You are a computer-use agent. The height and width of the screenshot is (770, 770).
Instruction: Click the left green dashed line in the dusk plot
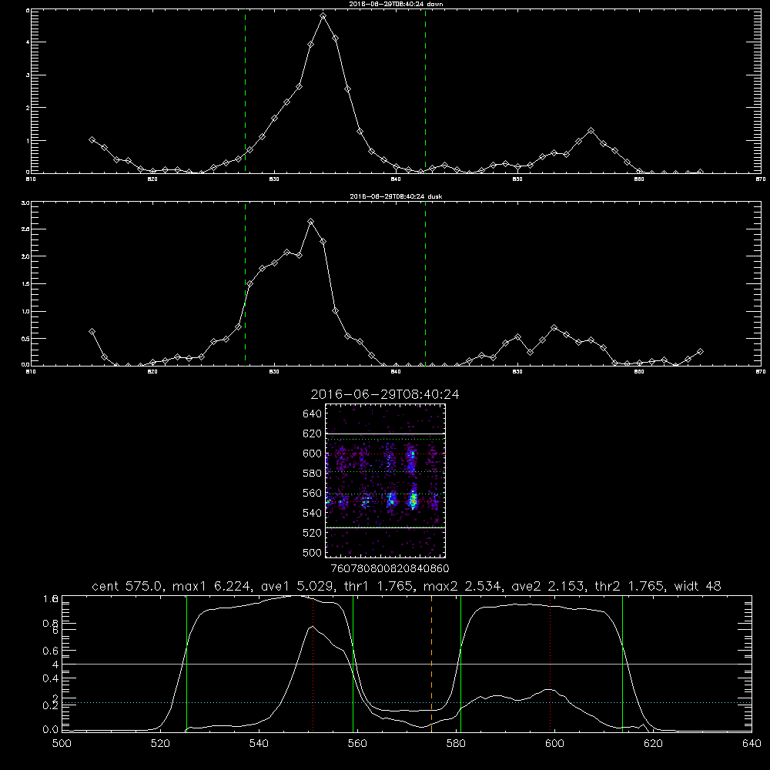245,284
